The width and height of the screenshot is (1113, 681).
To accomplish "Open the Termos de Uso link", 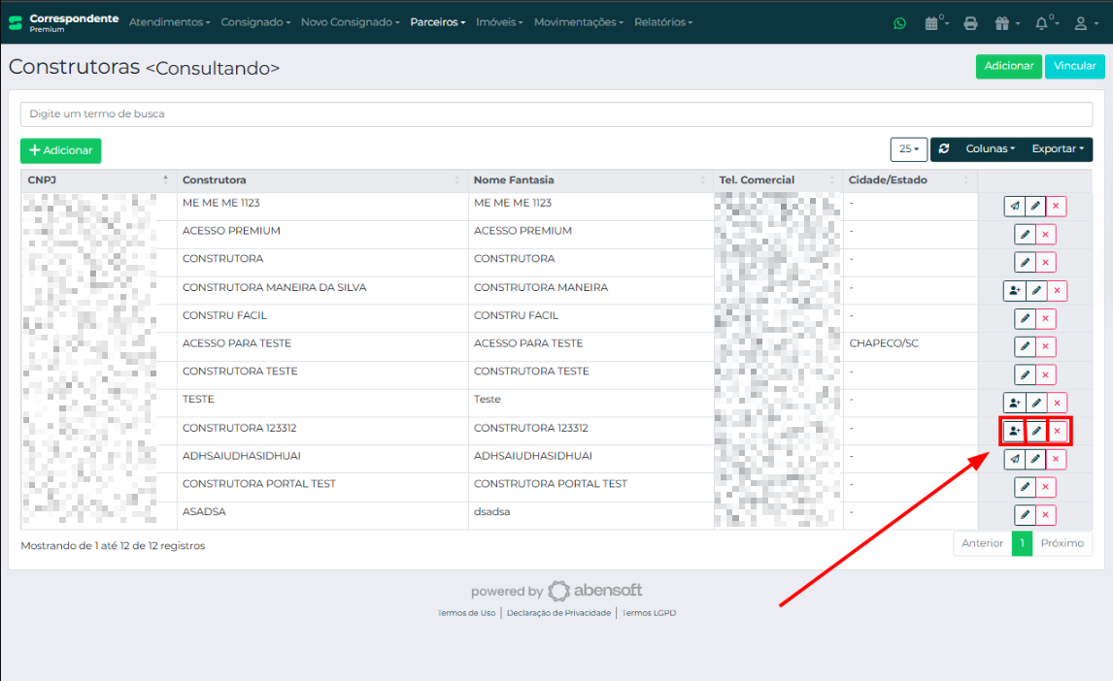I will pos(466,613).
